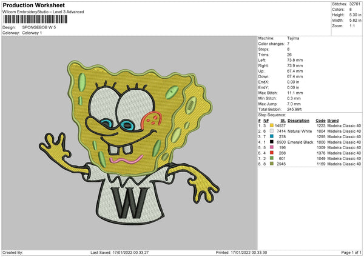The width and height of the screenshot is (364, 257).
Task: Pick the pink thread swatch in row 5
Action: click(x=272, y=147)
